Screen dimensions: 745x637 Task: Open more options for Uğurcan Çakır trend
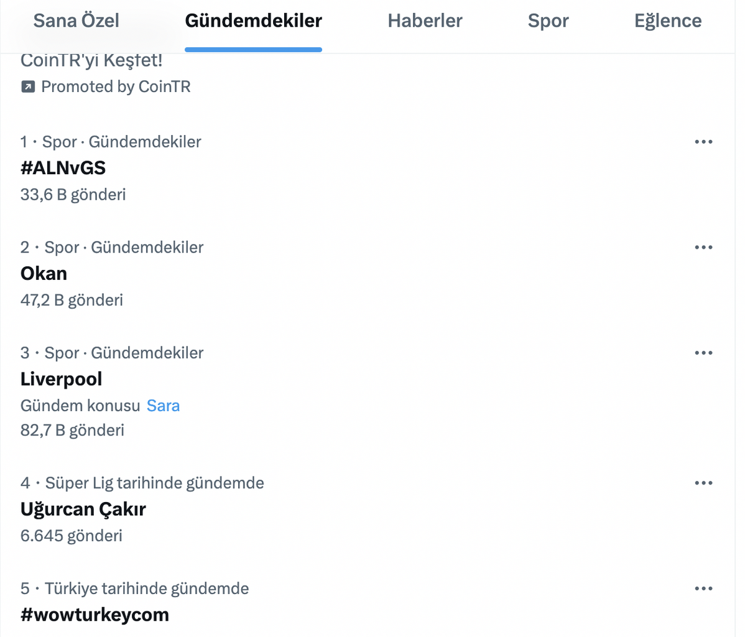[703, 483]
